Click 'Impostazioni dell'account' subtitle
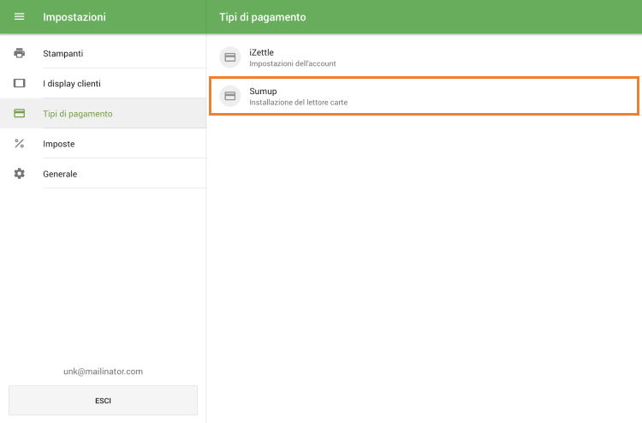 click(x=293, y=64)
